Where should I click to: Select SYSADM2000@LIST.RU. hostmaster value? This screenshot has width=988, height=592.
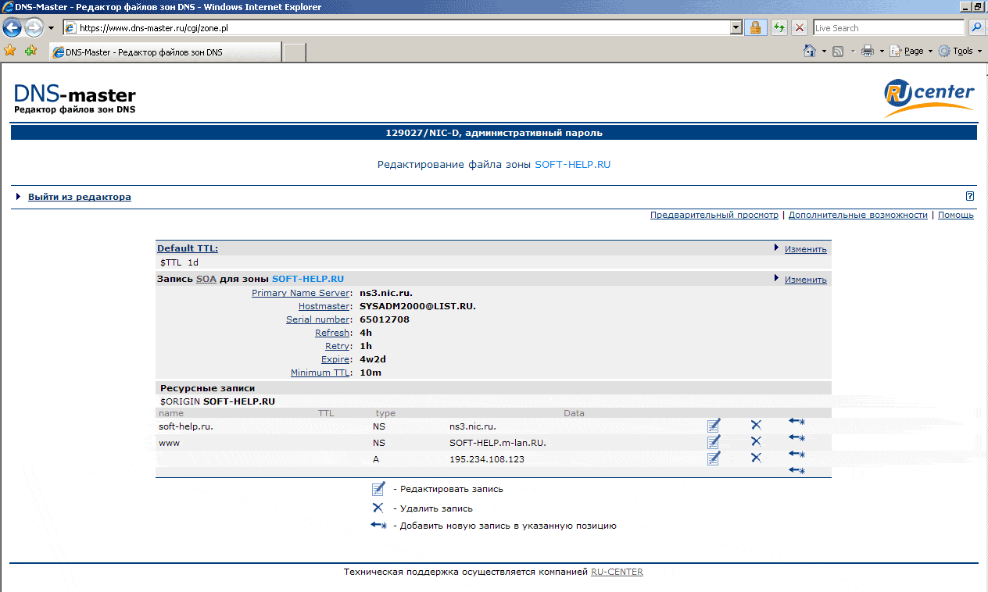point(417,306)
